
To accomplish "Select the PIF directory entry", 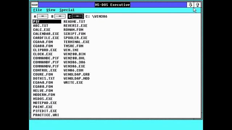I will [x=47, y=22].
